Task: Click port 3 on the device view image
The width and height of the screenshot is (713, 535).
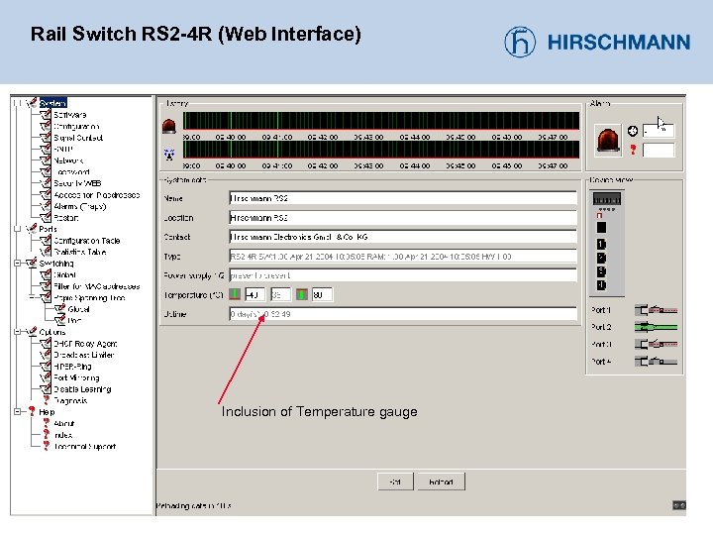Action: pos(601,271)
